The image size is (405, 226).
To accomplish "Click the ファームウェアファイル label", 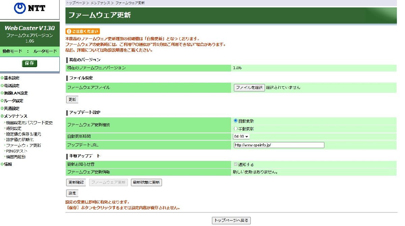I will pyautogui.click(x=88, y=88).
